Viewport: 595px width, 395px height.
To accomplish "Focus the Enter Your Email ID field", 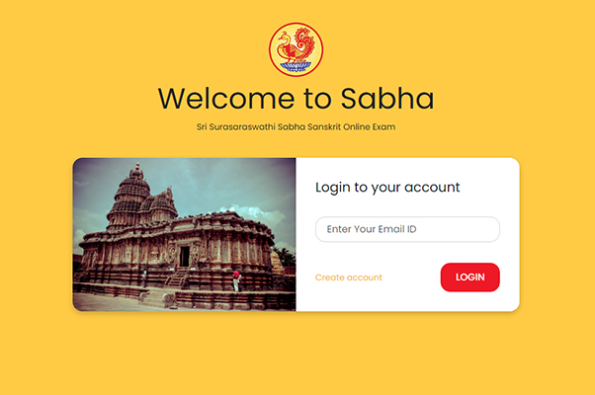I will pyautogui.click(x=407, y=229).
